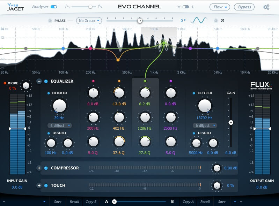Click the INPUT GAIN 0.0 dB value
The height and width of the screenshot is (206, 279).
pos(17,187)
